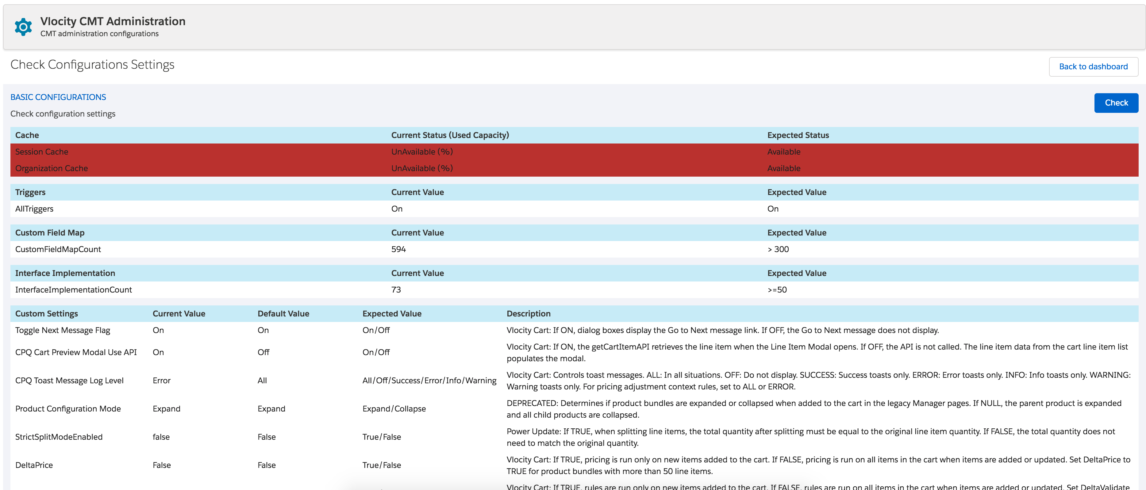1146x490 pixels.
Task: Click All/Off/Success/Error/Info/Warning expected value
Action: (429, 380)
